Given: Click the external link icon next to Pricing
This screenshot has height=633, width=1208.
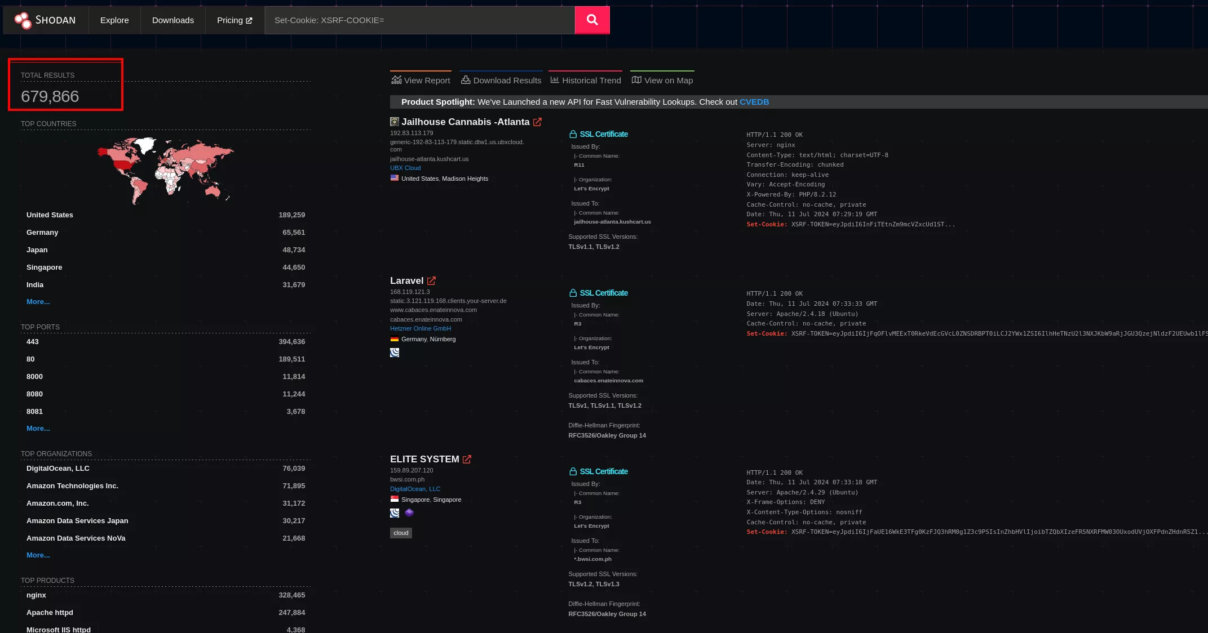Looking at the screenshot, I should point(249,21).
